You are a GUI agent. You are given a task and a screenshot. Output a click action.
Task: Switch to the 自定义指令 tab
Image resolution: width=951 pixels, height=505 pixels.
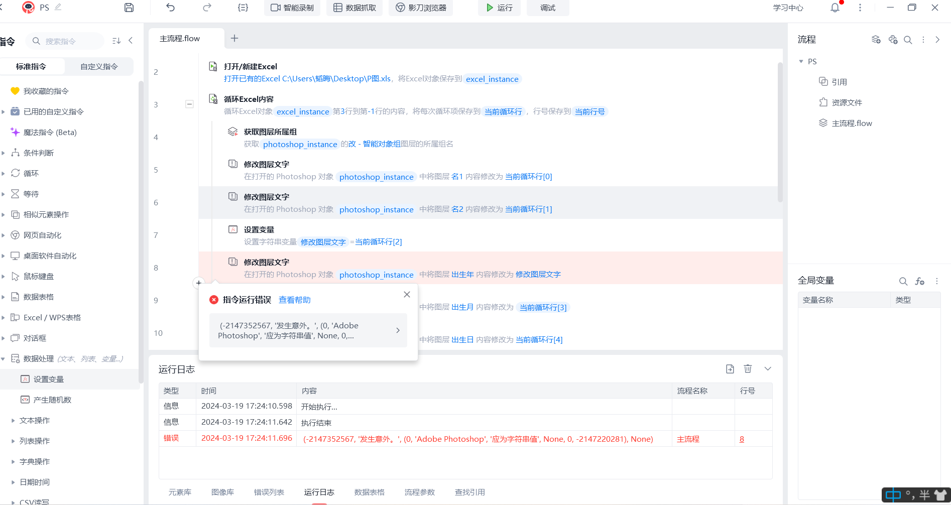99,66
